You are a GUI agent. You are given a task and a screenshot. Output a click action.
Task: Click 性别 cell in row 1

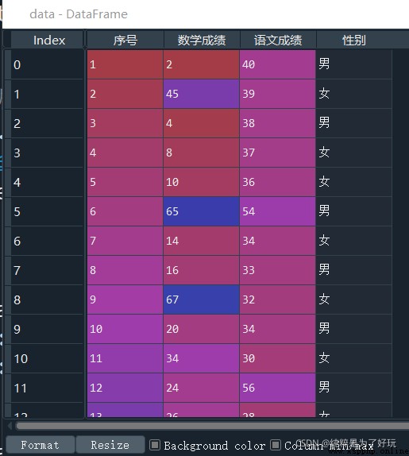coord(353,94)
